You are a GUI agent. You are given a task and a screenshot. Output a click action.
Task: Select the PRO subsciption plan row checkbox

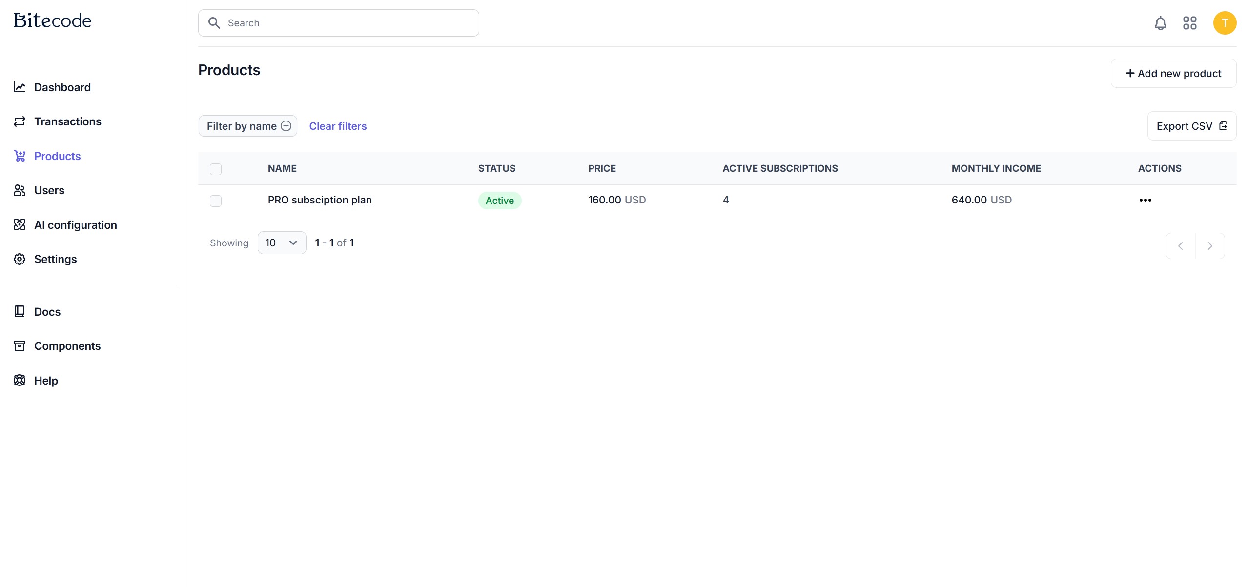point(216,201)
